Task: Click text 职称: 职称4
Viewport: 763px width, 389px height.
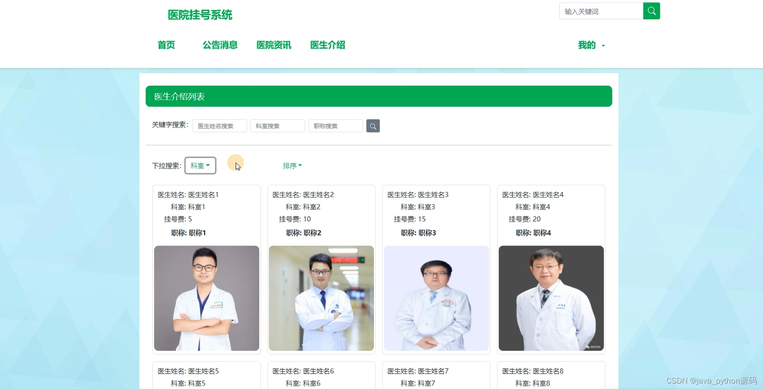Action: point(533,233)
